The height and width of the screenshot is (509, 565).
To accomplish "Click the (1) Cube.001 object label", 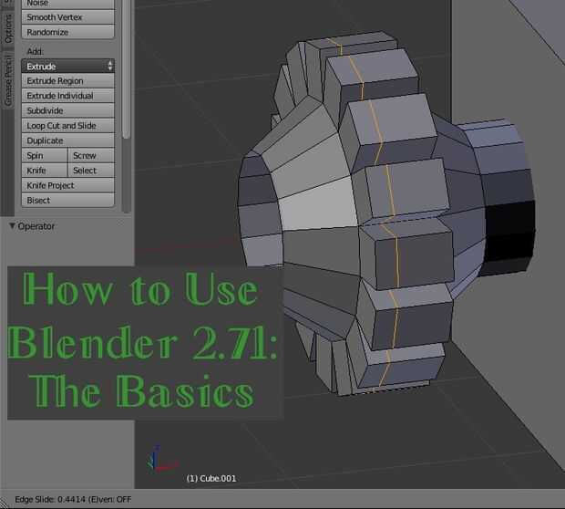I will click(x=211, y=478).
